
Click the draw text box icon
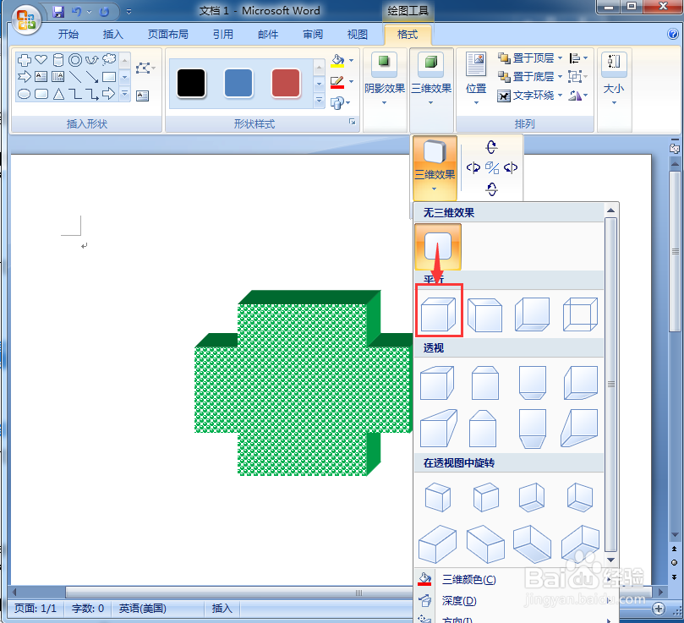coord(142,96)
